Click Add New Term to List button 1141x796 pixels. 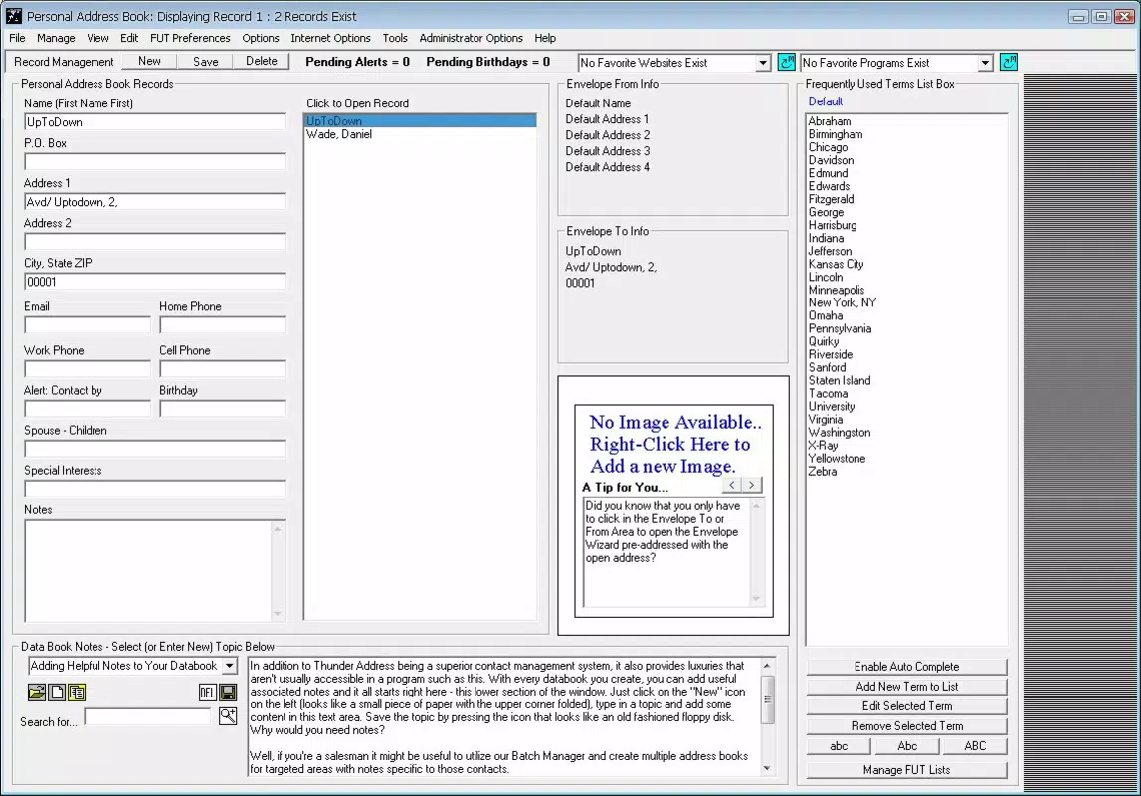pos(906,687)
